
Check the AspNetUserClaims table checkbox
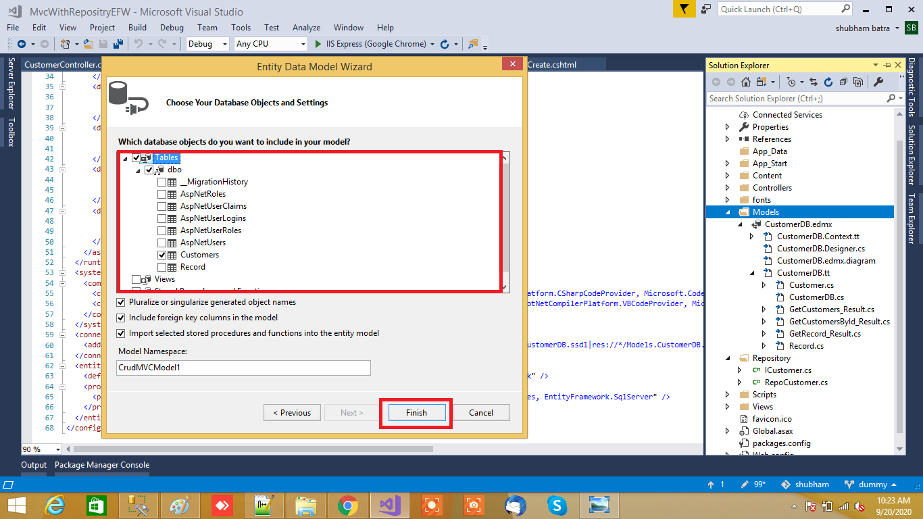pos(161,206)
